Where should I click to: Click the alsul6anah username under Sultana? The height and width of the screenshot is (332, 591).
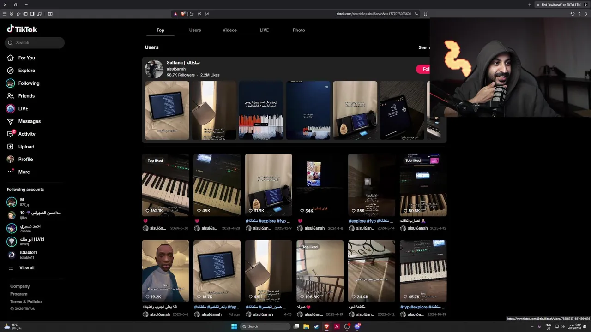[x=176, y=69]
